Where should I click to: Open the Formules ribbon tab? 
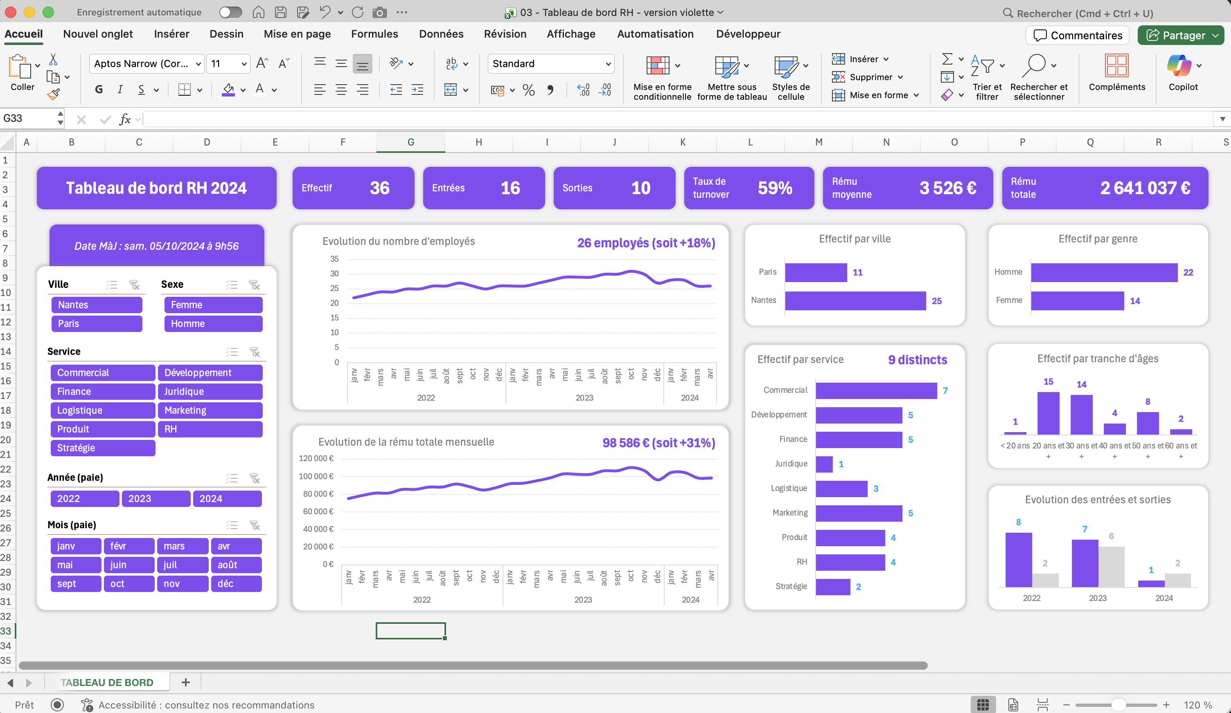click(374, 34)
